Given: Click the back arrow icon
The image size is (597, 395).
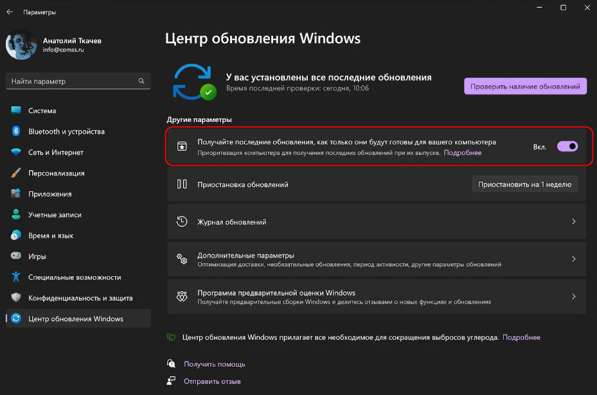Looking at the screenshot, I should click(x=10, y=12).
